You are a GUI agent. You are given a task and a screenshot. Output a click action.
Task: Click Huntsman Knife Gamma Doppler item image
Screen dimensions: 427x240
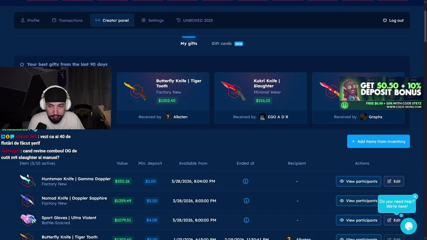(x=28, y=181)
